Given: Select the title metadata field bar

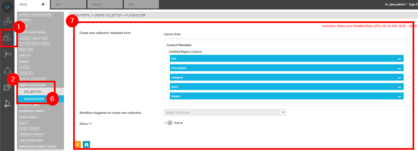Looking at the screenshot, I should [287, 59].
